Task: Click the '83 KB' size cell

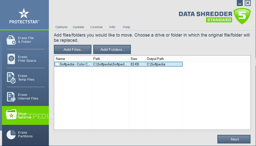Action: 135,64
